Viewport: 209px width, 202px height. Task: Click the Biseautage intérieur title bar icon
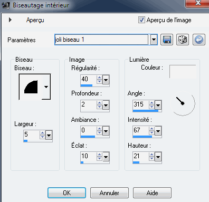5,5
